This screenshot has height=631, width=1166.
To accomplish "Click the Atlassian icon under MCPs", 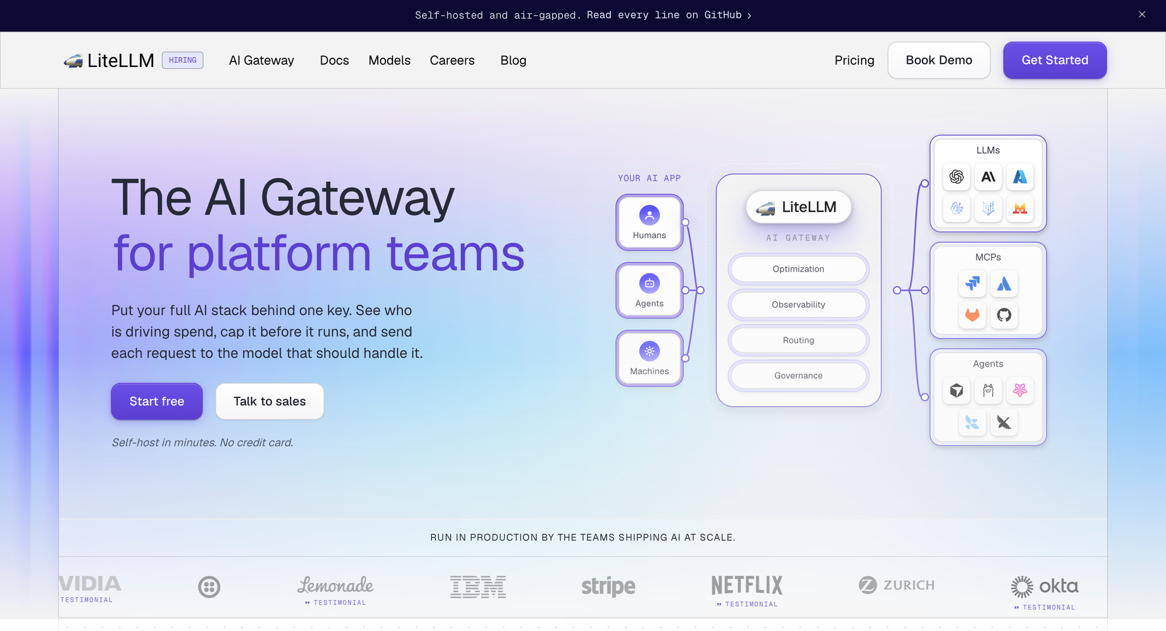I will tap(1004, 284).
